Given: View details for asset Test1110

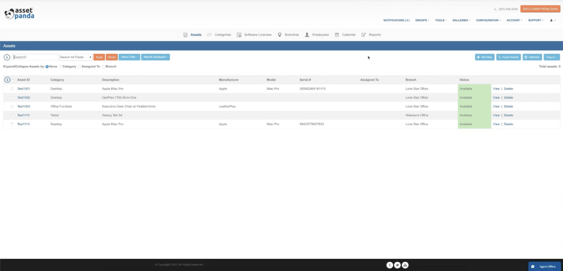Looking at the screenshot, I should point(496,115).
